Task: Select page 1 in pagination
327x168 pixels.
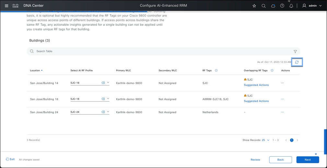Action: (292, 140)
